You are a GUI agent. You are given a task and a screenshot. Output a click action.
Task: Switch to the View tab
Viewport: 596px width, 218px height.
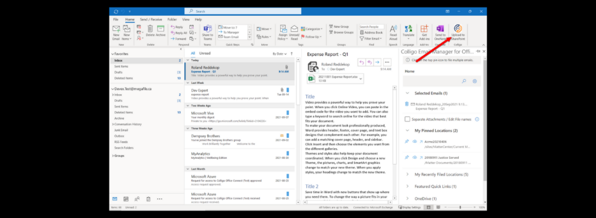click(x=186, y=19)
